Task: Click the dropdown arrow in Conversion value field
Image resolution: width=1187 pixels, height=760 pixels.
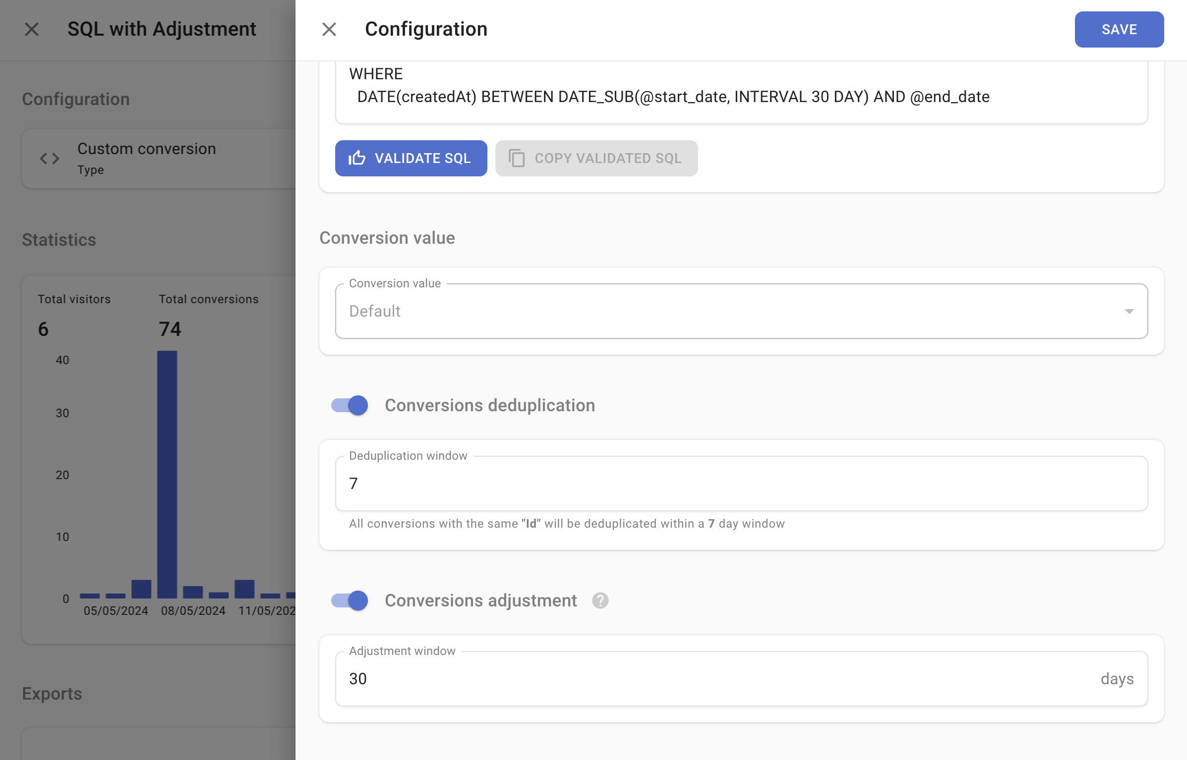Action: click(x=1129, y=311)
